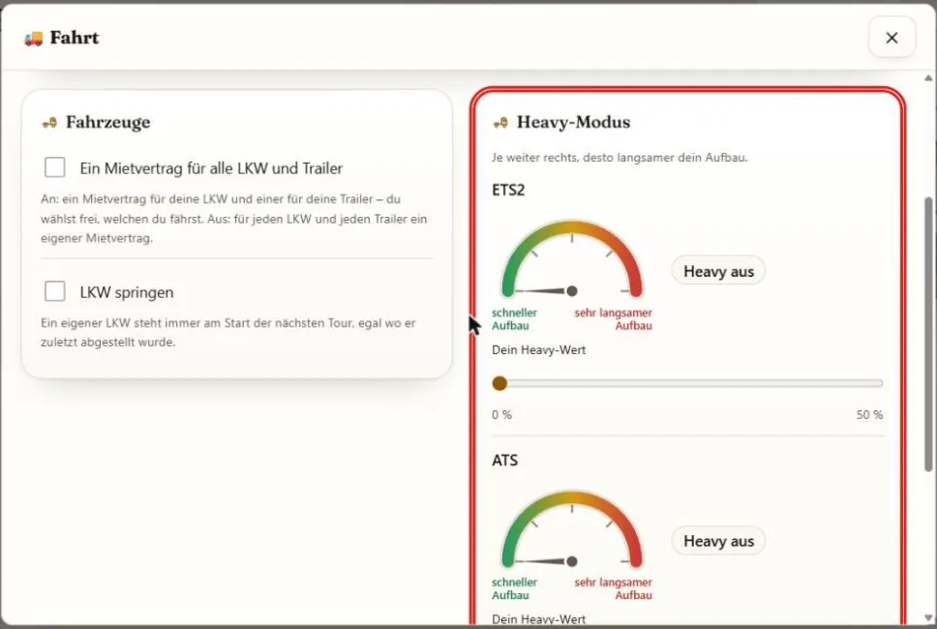Click the description starting "Ein eigener LKW steht"
Viewport: 937px width, 629px height.
coord(228,333)
